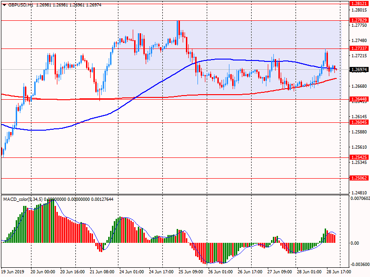Click the 1.27480 price scale value
370x277 pixels.
pos(359,41)
